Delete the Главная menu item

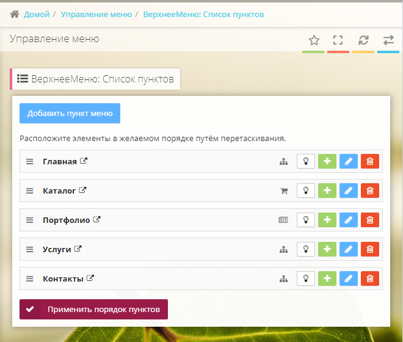coord(369,161)
